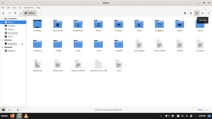The height and width of the screenshot is (119, 212).
Task: Open the Go menu
Action: tap(20, 8)
